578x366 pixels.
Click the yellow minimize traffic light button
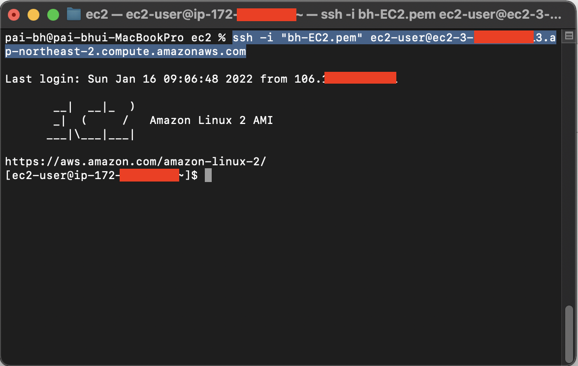click(x=33, y=14)
